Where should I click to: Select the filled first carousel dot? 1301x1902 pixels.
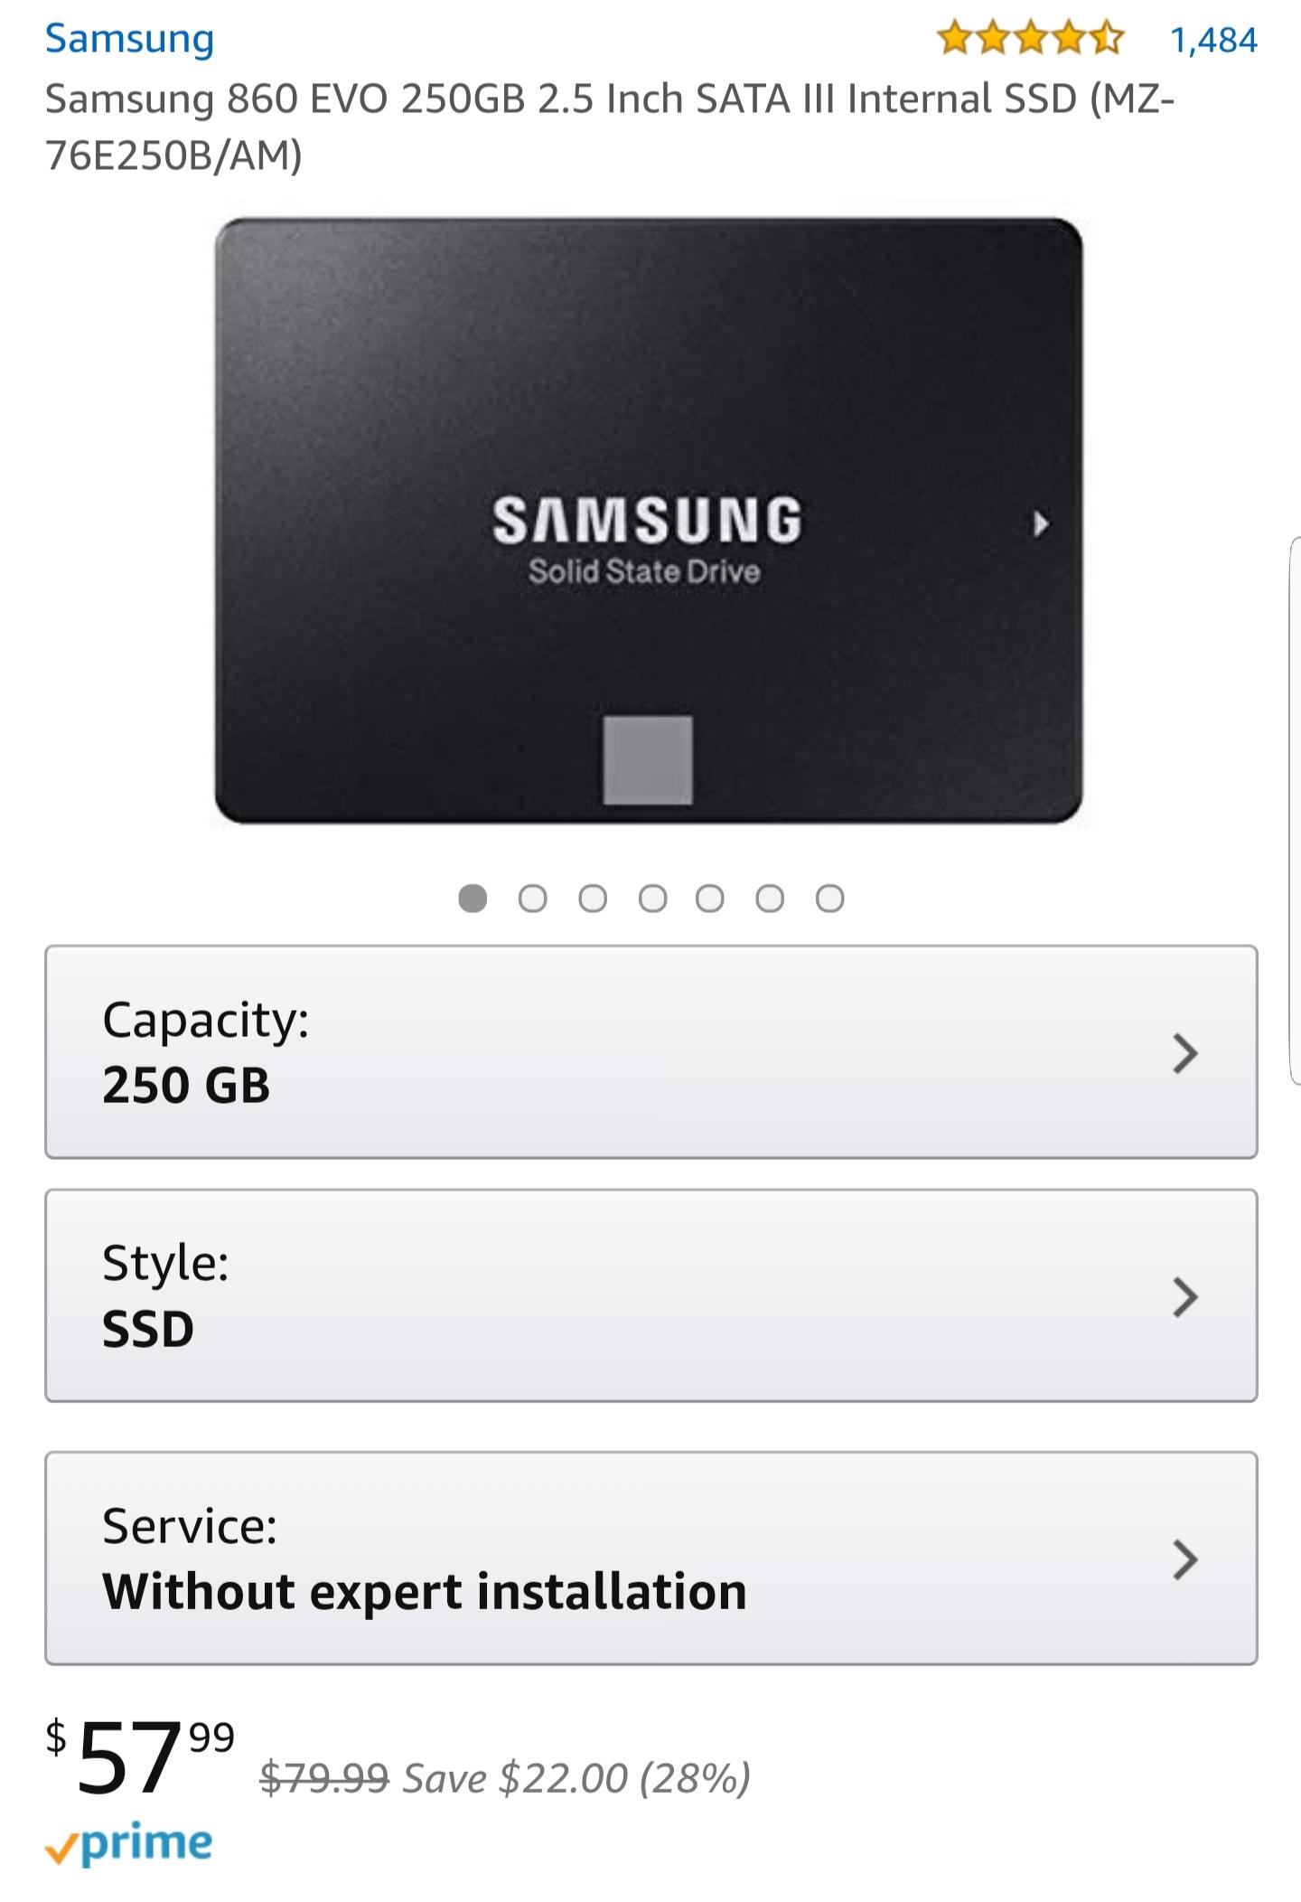click(x=472, y=898)
